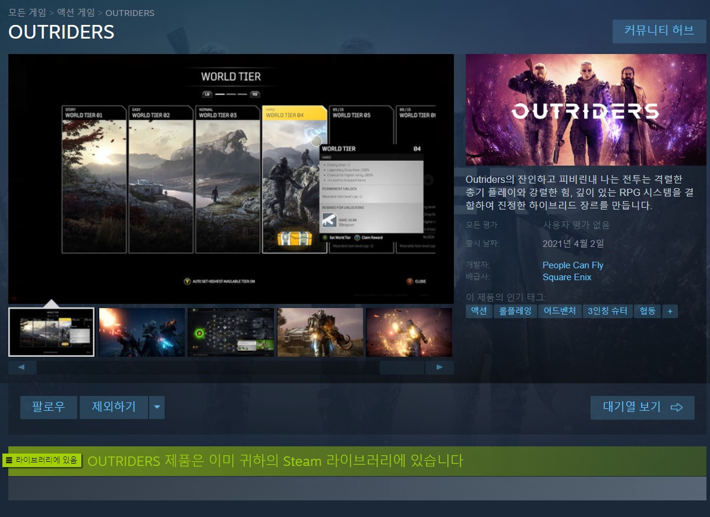Add a tag with the plus button
The height and width of the screenshot is (517, 710).
670,311
